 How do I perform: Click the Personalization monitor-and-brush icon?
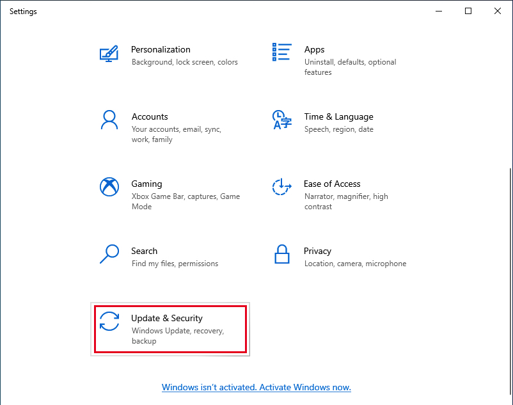[x=109, y=54]
